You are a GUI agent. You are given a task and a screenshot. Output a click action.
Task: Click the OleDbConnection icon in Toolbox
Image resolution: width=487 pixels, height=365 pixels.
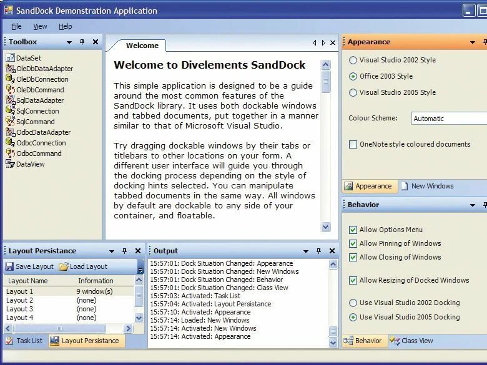pos(10,79)
